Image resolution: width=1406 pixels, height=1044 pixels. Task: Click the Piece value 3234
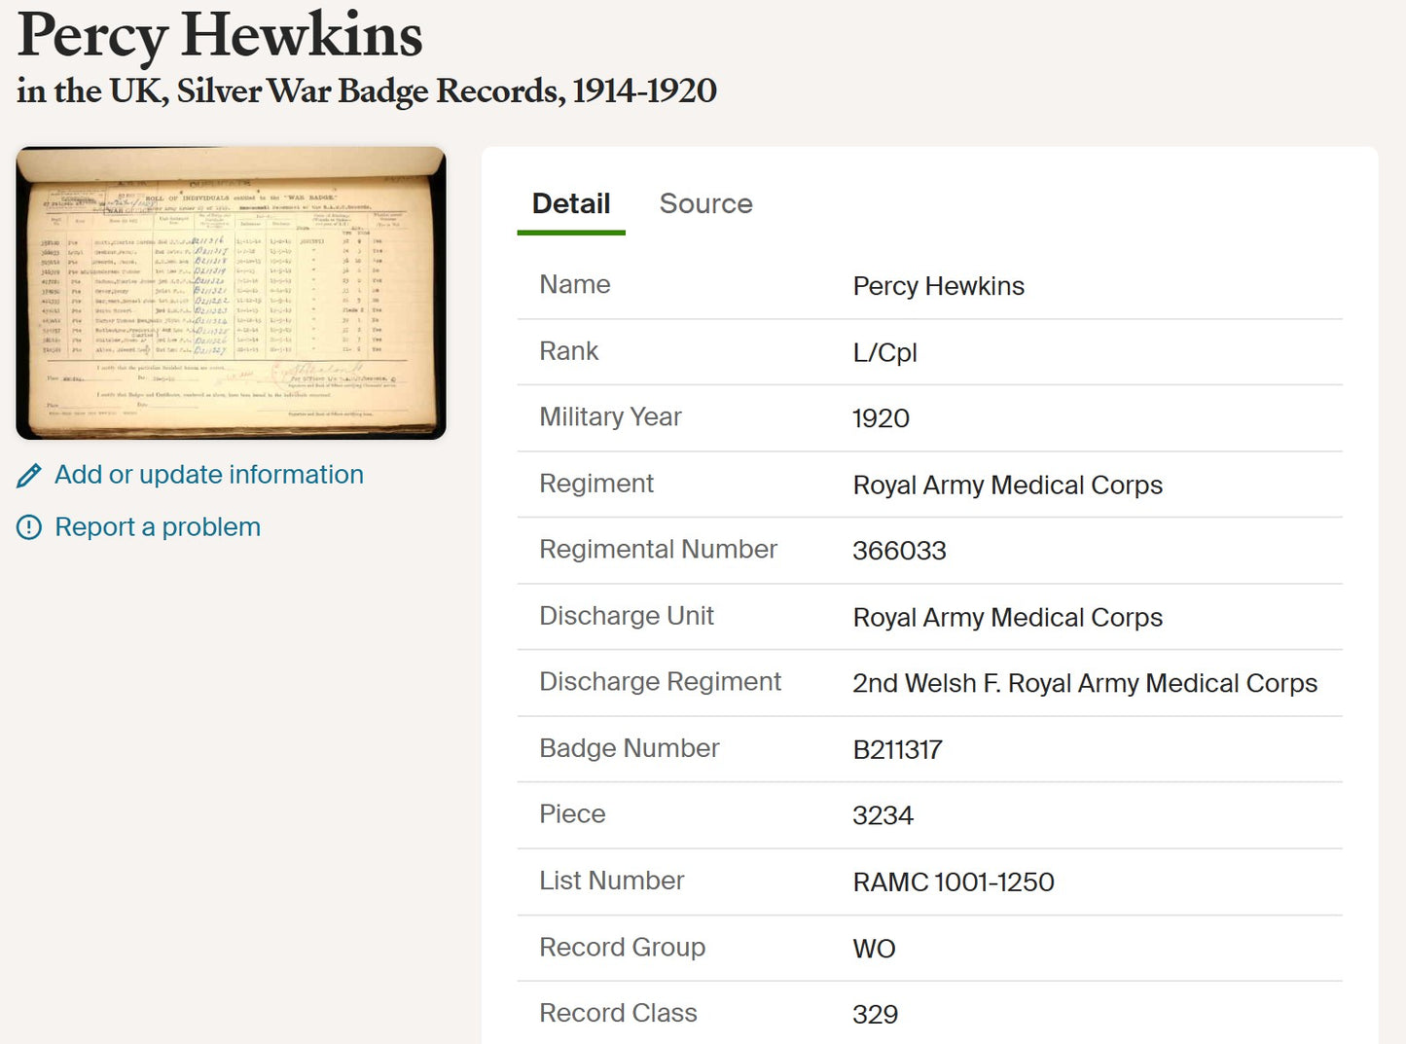(x=883, y=815)
